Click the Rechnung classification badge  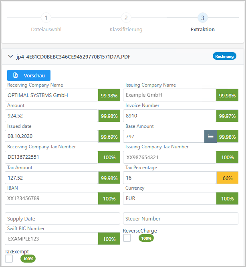tap(224, 57)
